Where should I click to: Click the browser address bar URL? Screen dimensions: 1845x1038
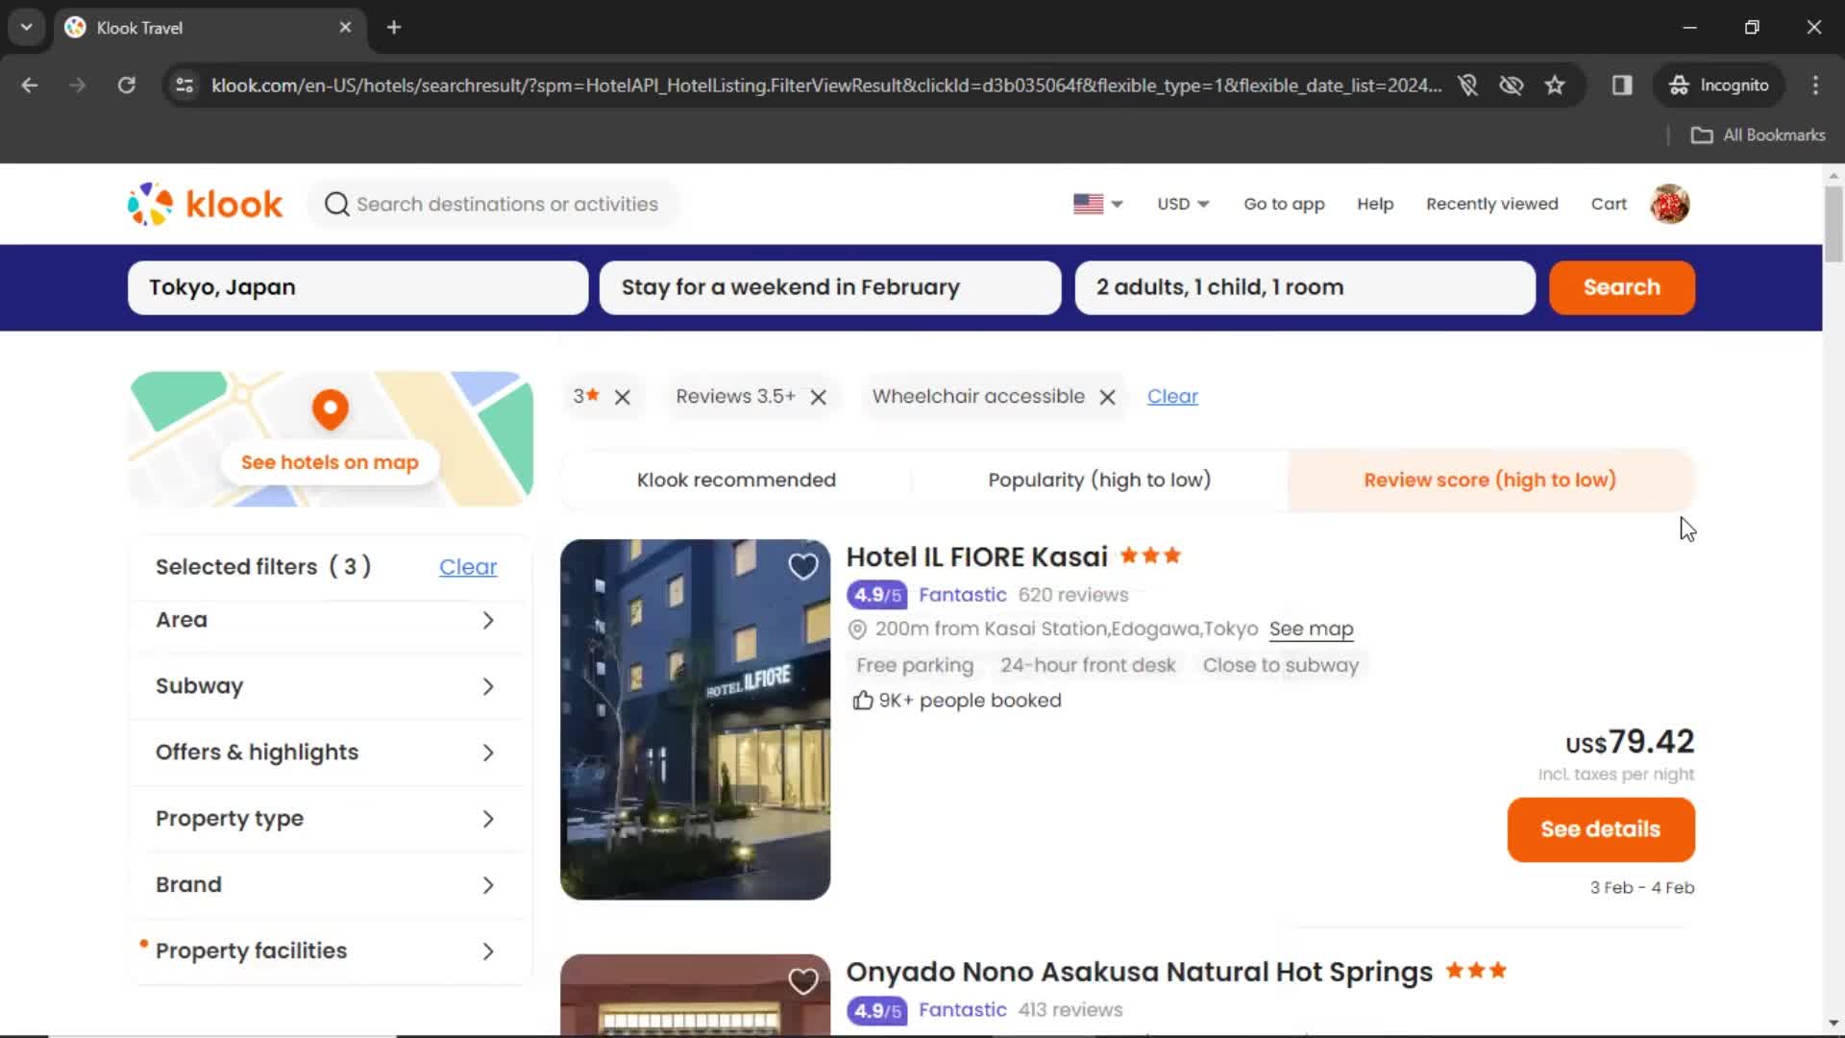(x=825, y=86)
